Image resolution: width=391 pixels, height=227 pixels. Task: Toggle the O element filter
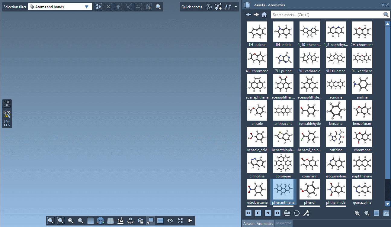(x=277, y=213)
